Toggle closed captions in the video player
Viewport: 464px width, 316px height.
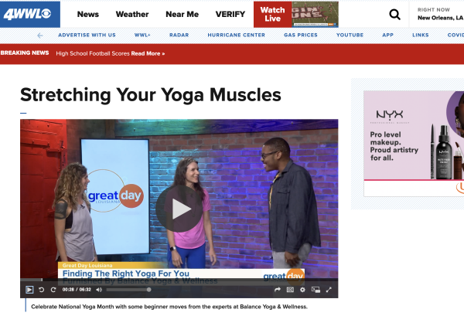290,290
